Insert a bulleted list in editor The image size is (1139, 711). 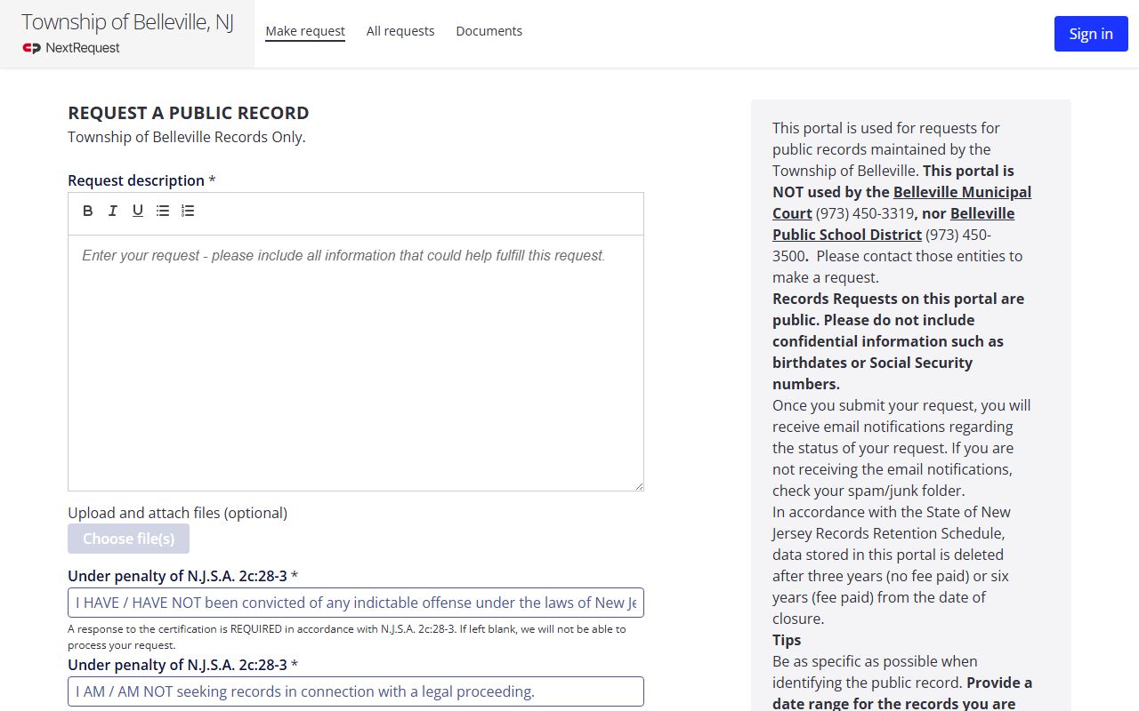(163, 211)
